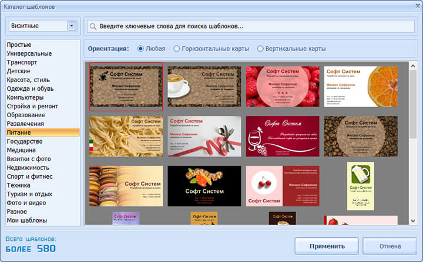Click the template keyword search field

pos(251,26)
